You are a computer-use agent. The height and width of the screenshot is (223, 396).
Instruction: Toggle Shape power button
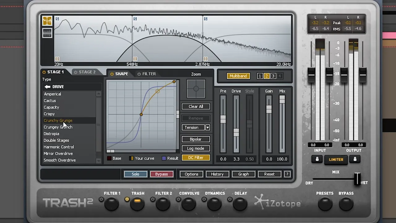coord(112,74)
